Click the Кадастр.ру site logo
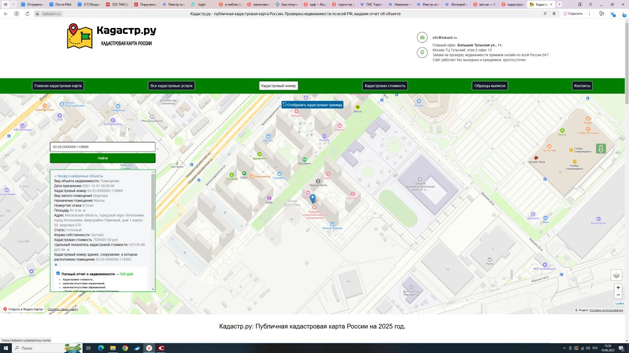 pos(112,36)
